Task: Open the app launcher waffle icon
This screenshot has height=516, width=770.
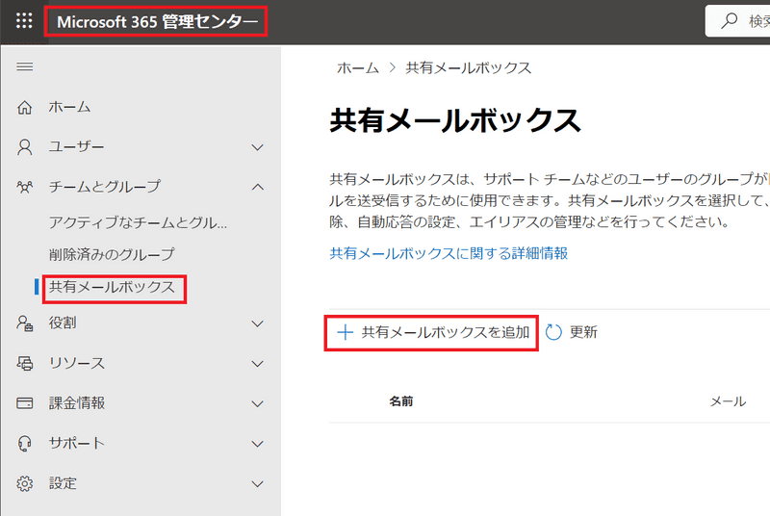Action: [x=25, y=20]
